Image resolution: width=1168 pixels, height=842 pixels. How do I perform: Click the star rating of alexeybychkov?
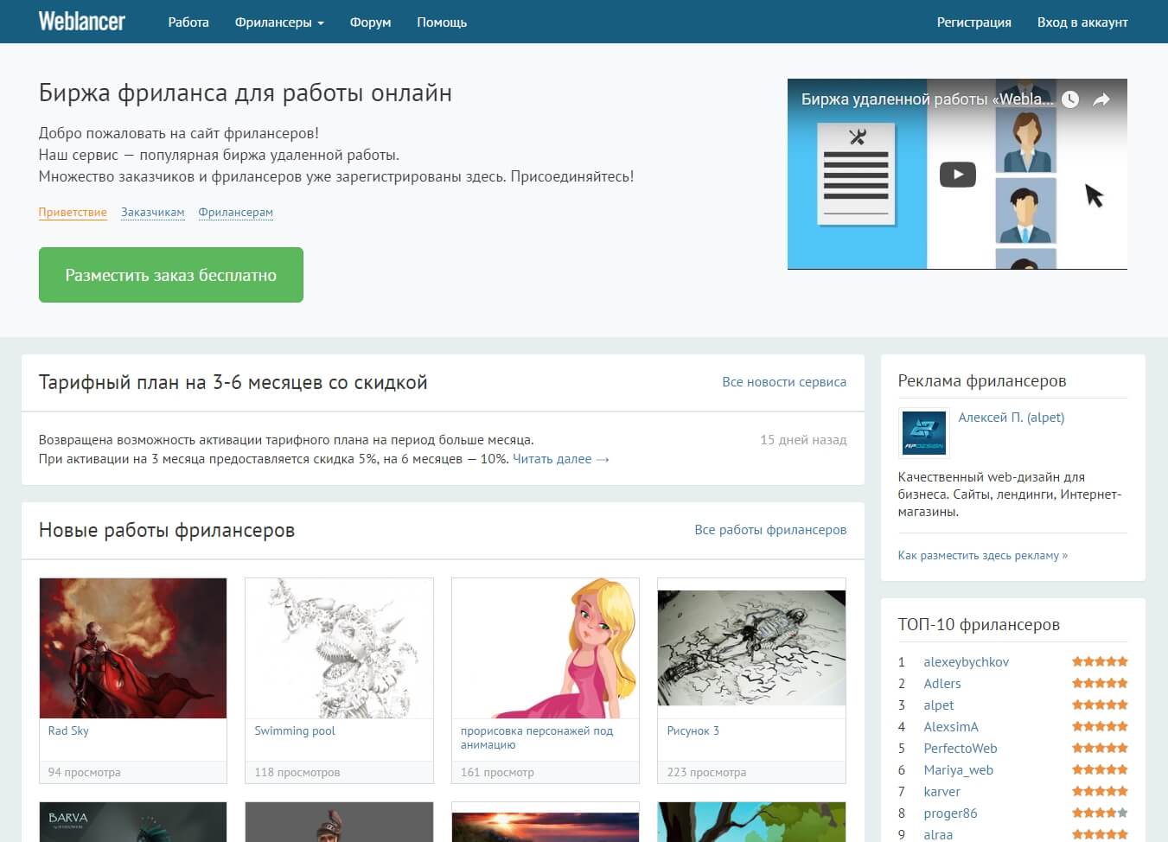[x=1100, y=661]
